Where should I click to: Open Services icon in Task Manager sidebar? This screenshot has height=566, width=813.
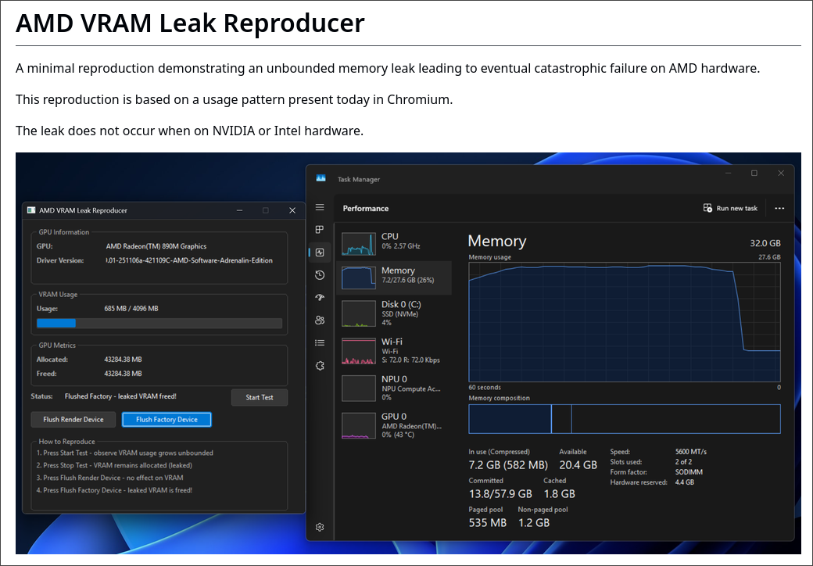(320, 365)
